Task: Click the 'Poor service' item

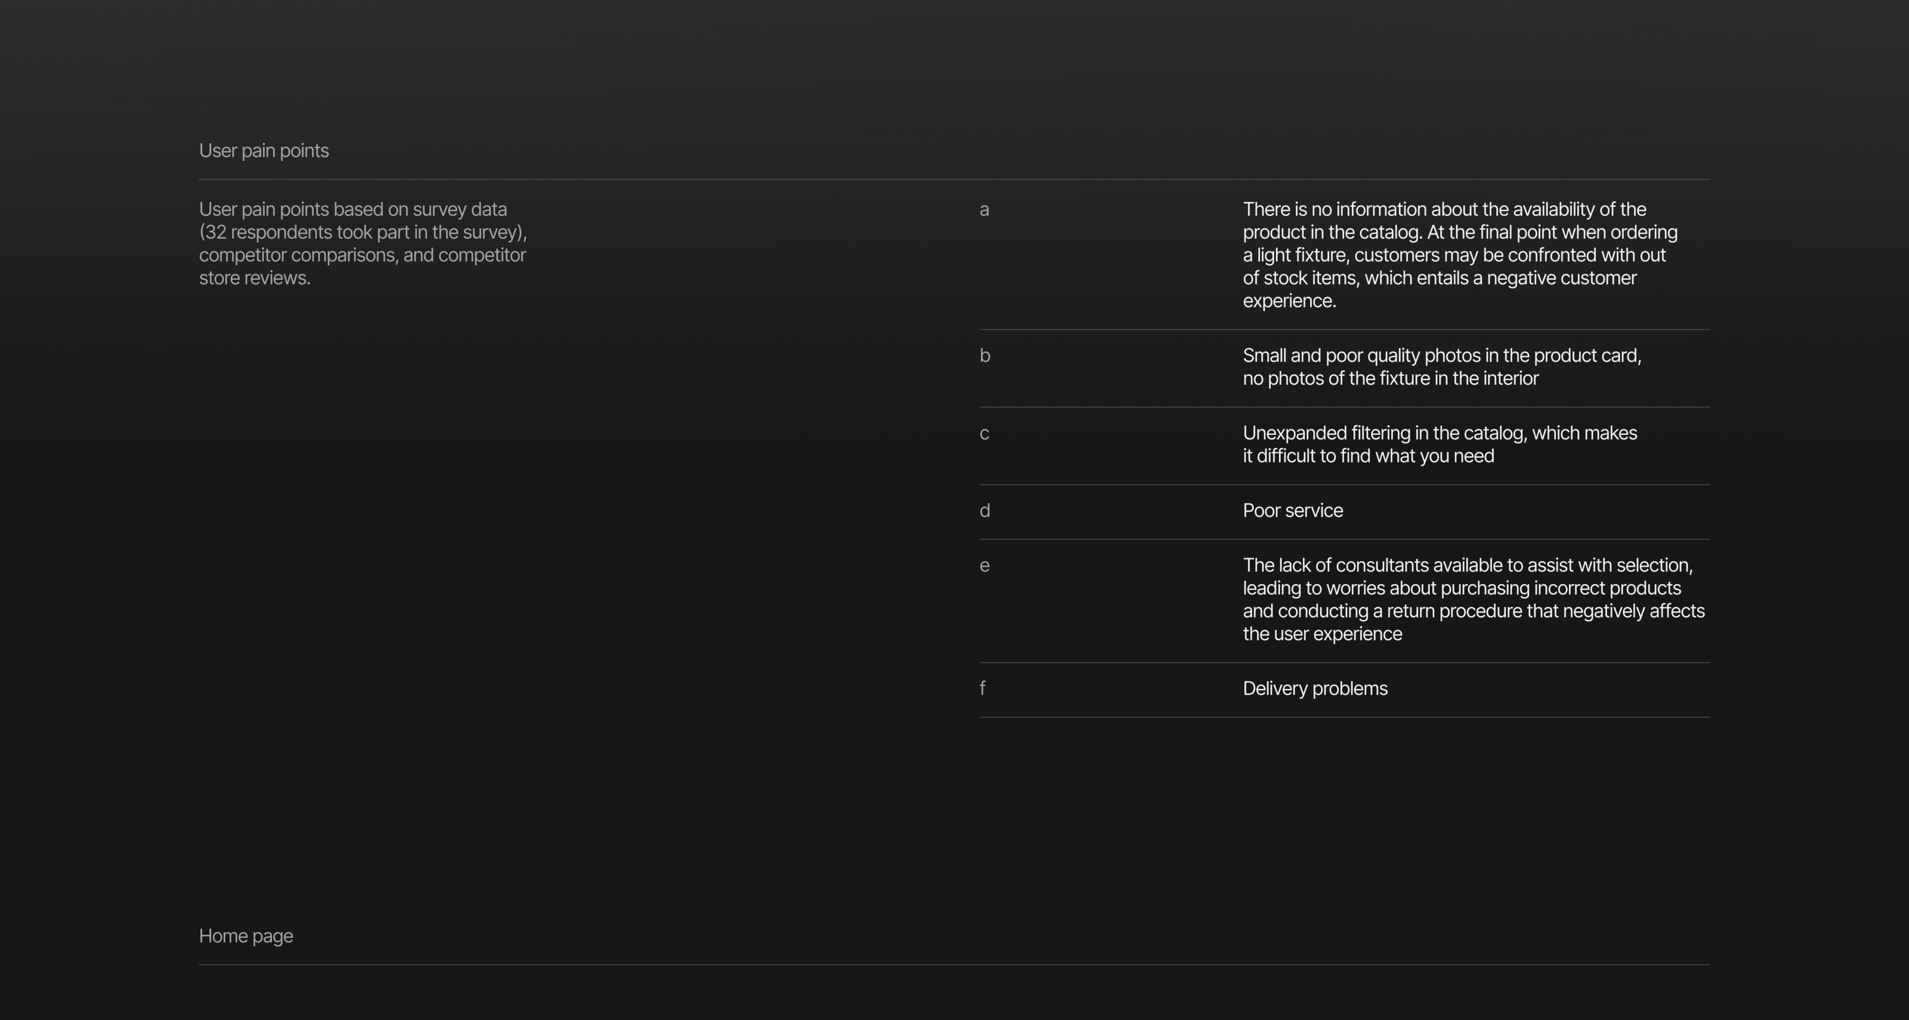Action: [x=1292, y=511]
